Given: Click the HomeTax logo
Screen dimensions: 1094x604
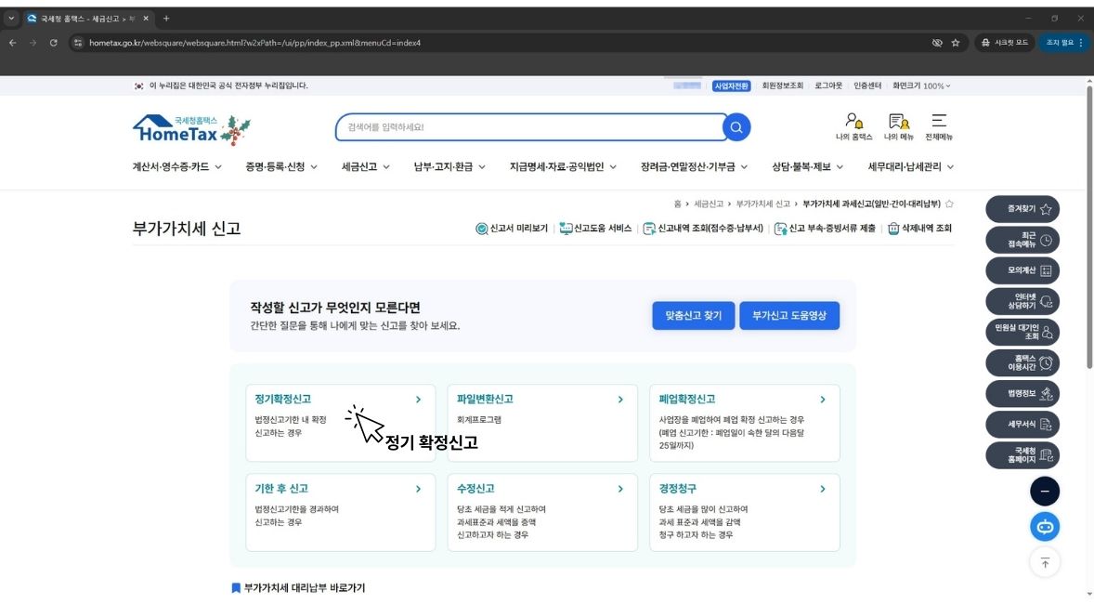Looking at the screenshot, I should point(191,130).
